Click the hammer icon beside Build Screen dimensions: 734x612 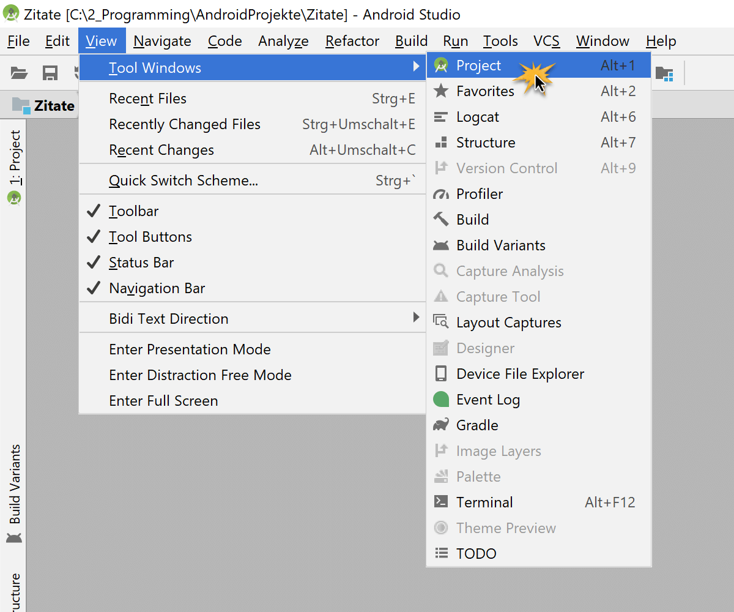click(x=440, y=219)
